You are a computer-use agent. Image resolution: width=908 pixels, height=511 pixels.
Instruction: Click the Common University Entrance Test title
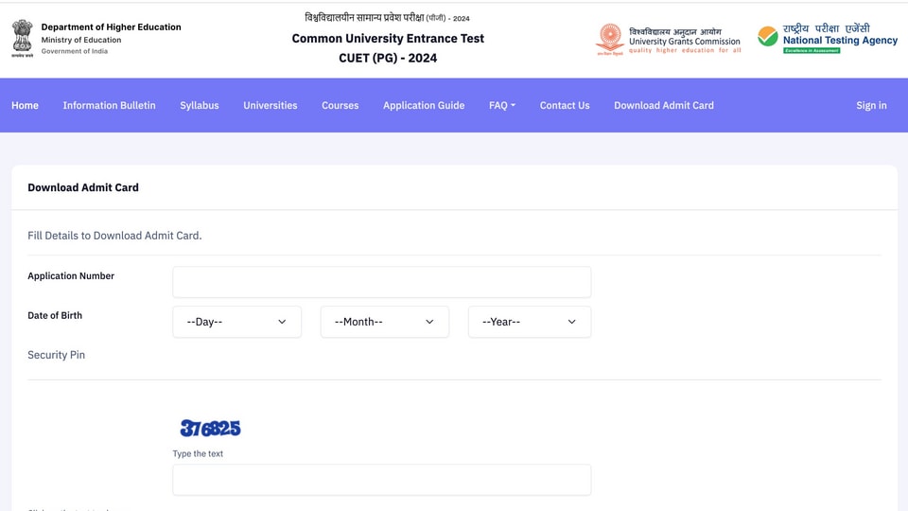pyautogui.click(x=388, y=39)
